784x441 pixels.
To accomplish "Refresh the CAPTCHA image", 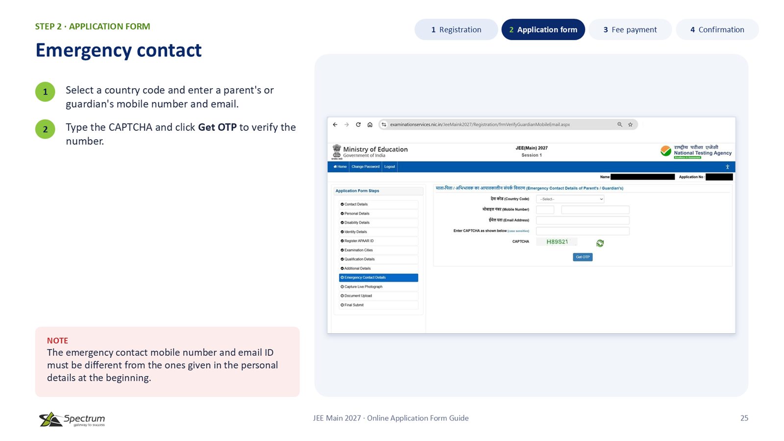I will click(x=600, y=243).
